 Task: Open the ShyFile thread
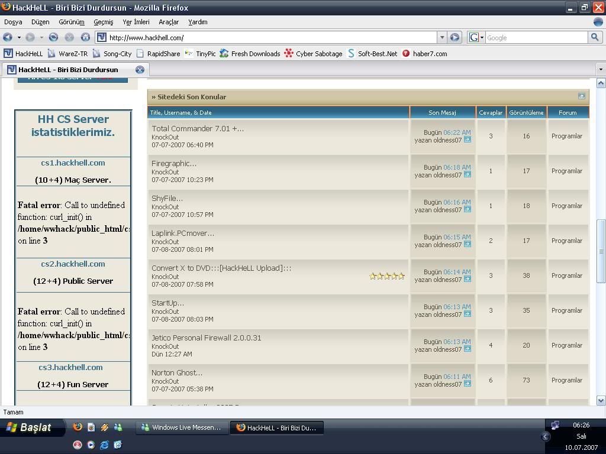pos(167,198)
